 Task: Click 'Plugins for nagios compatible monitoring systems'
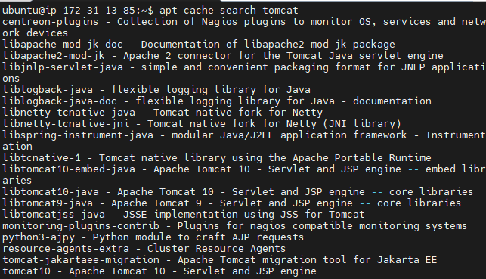tap(322, 226)
